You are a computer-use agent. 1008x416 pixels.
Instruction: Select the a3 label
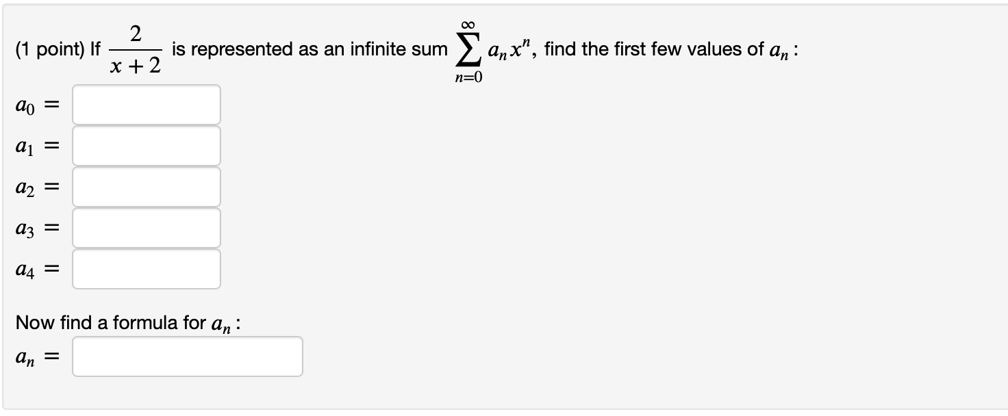[23, 227]
